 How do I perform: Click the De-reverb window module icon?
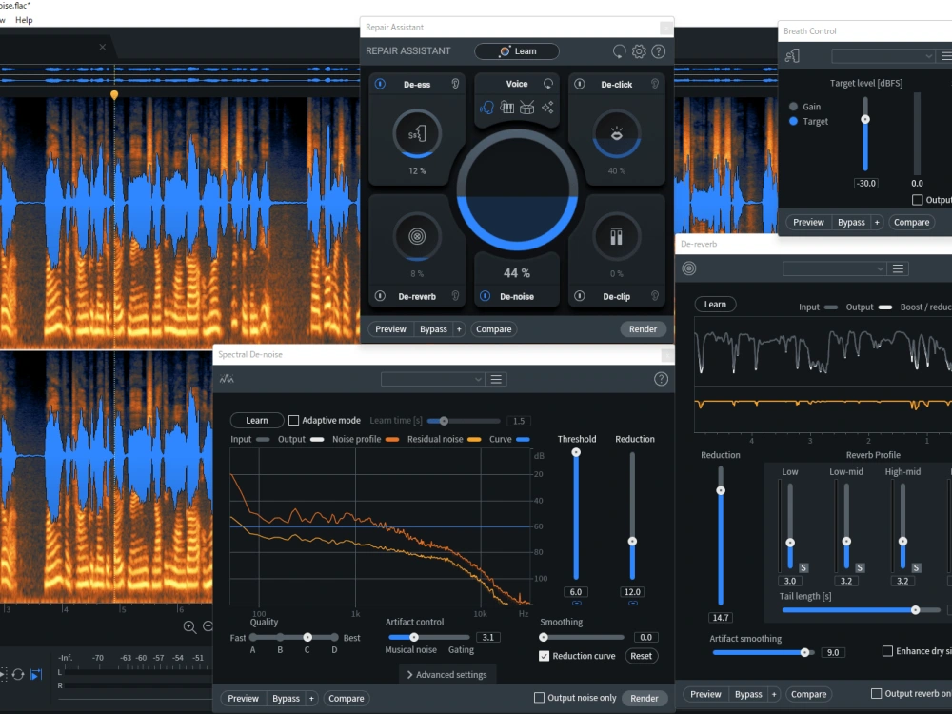pyautogui.click(x=689, y=268)
